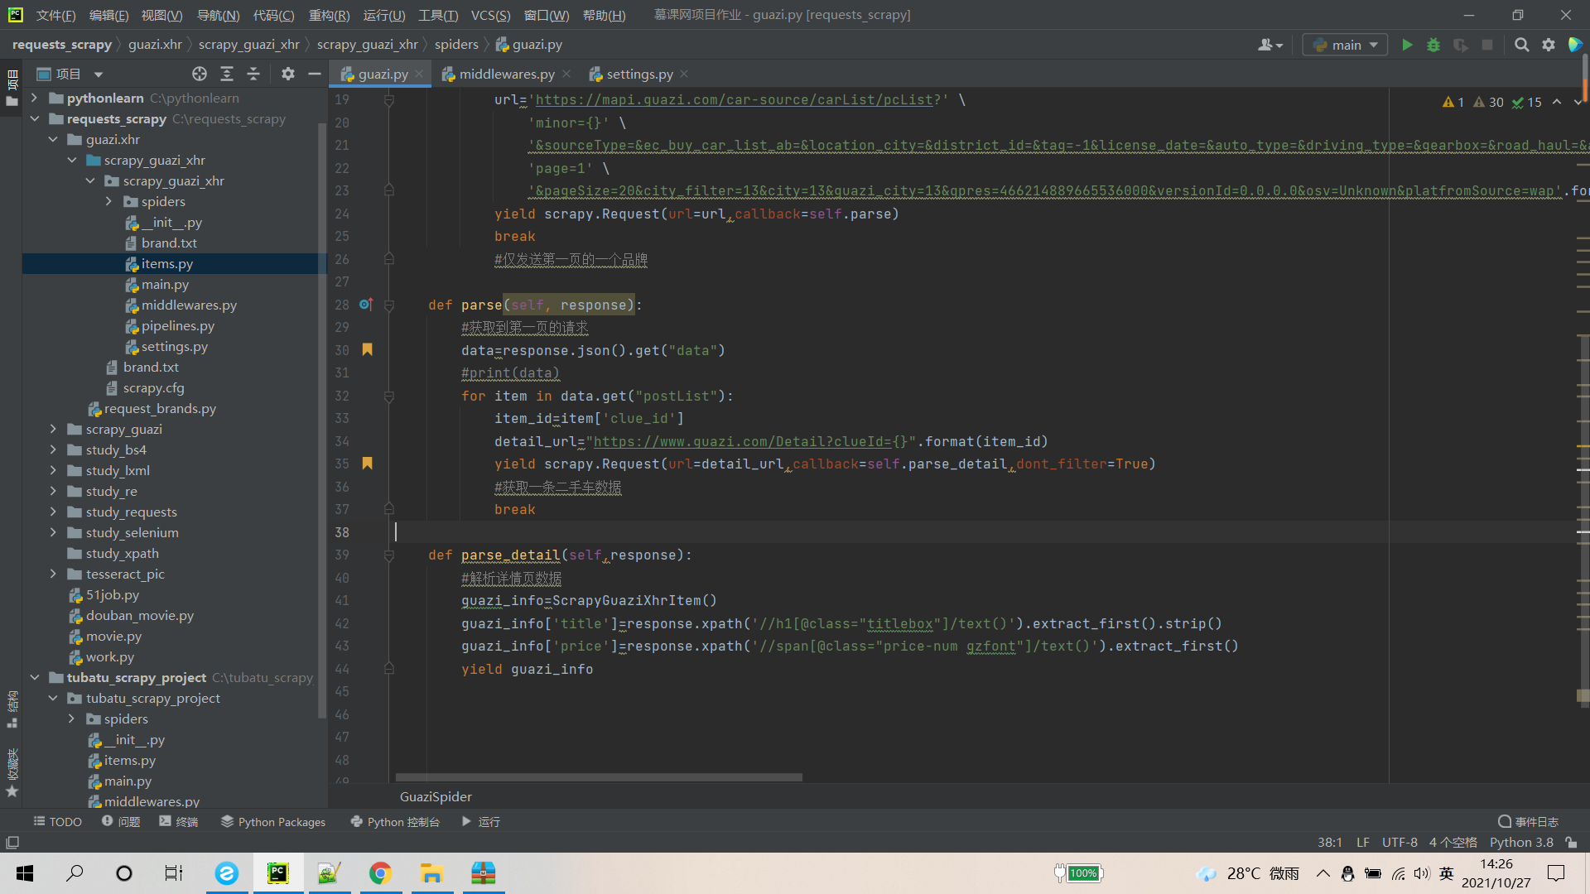Open the Python 控制台 console
This screenshot has height=894, width=1590.
pos(395,821)
